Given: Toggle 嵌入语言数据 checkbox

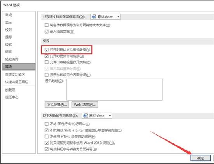Looking at the screenshot, I should [x=47, y=32].
